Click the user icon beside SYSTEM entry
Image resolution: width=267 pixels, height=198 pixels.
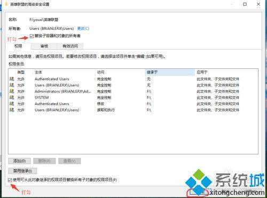click(12, 98)
